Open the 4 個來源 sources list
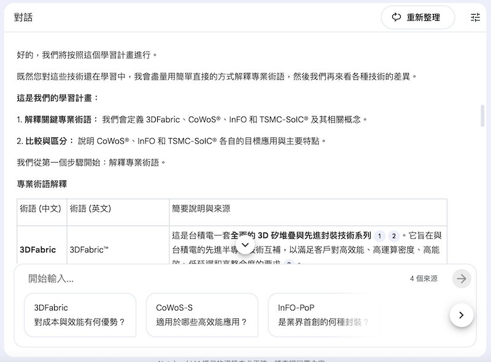The image size is (491, 362). point(423,279)
